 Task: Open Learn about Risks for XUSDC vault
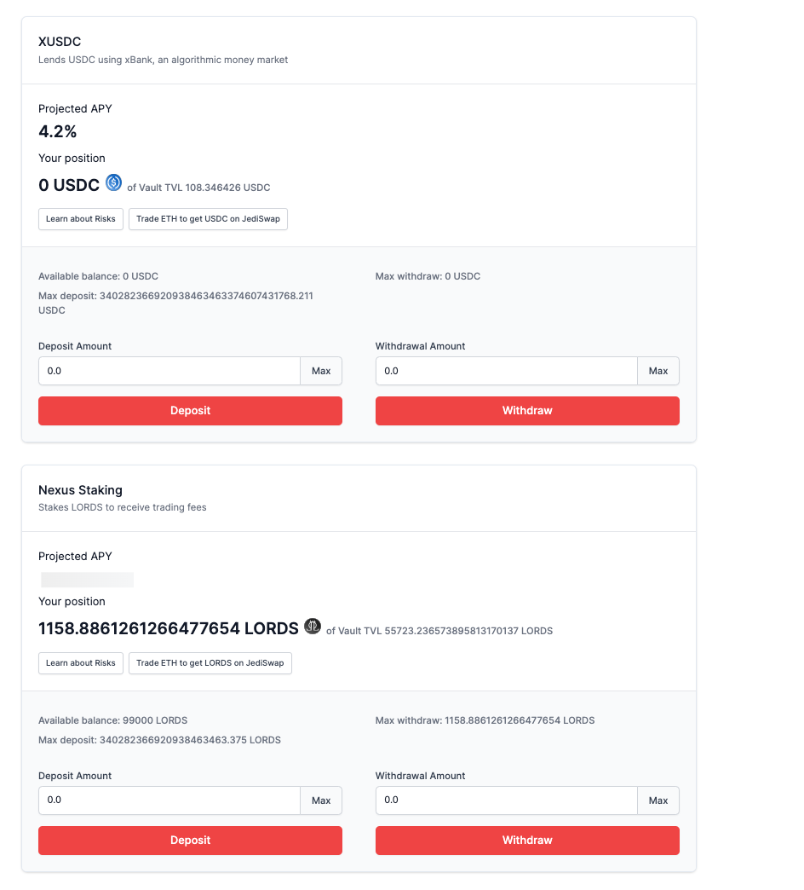[x=81, y=219]
